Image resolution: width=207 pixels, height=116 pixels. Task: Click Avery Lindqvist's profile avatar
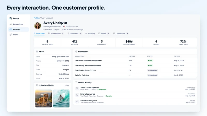38,26
